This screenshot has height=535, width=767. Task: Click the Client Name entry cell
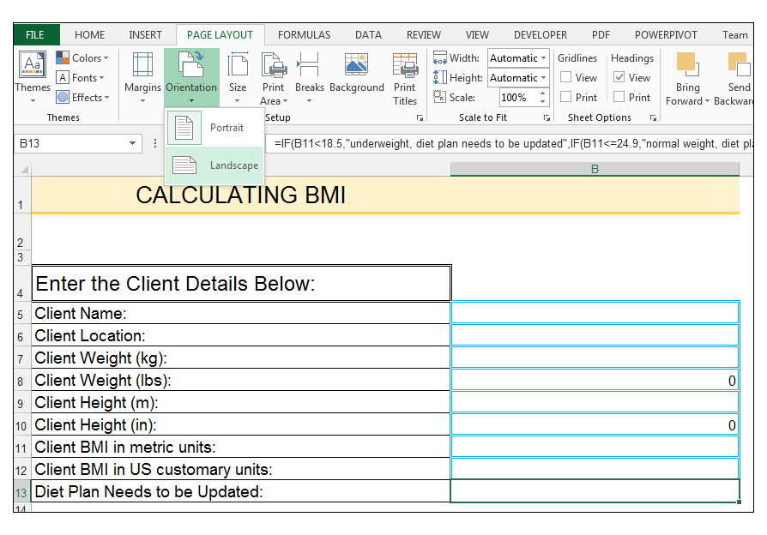pyautogui.click(x=595, y=313)
